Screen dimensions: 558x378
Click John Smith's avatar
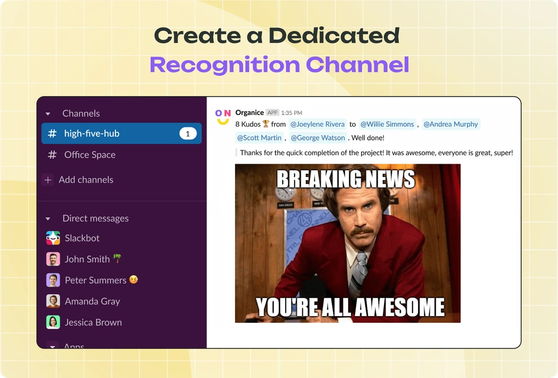[x=53, y=259]
